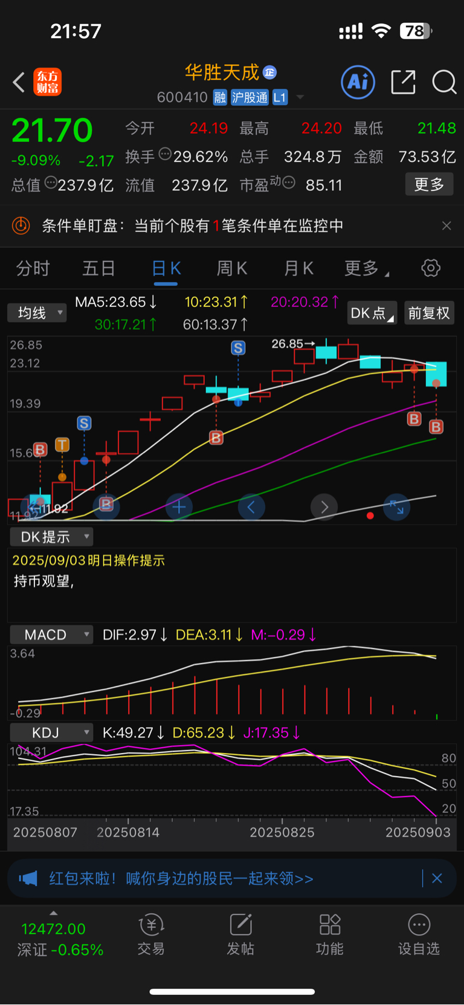Tap the verified badge beside 华胜天成
Image resolution: width=464 pixels, height=1005 pixels.
click(269, 73)
